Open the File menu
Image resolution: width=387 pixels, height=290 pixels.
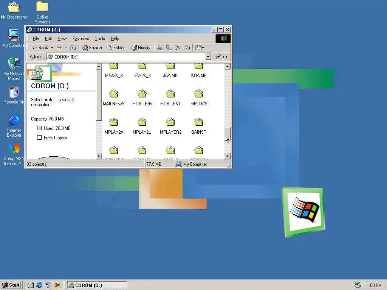(36, 39)
